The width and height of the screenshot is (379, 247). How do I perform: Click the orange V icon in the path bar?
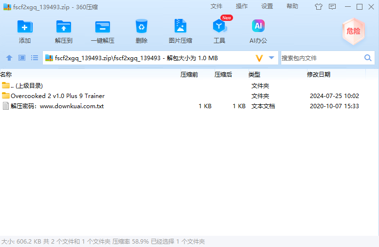point(259,58)
